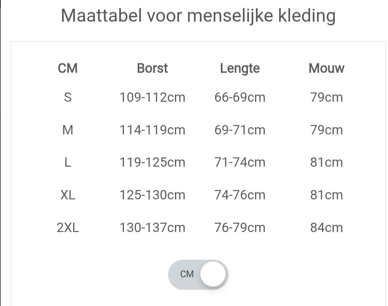388x306 pixels.
Task: Click the 130-137cm chest value
Action: [152, 228]
